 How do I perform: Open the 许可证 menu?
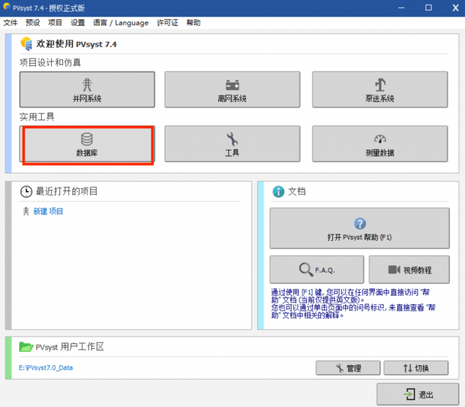[168, 23]
